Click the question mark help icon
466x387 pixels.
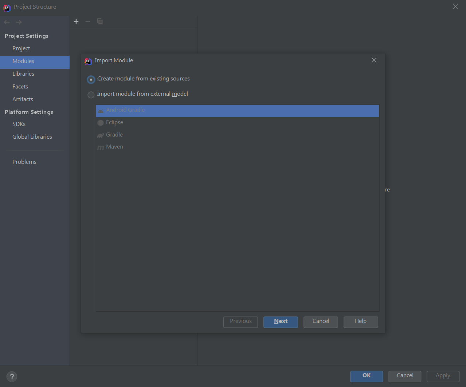pyautogui.click(x=12, y=376)
